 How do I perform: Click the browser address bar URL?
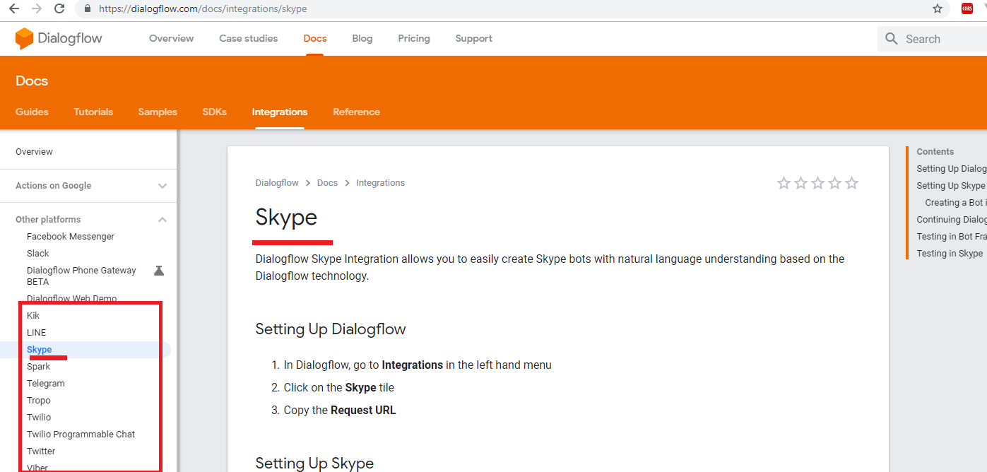click(x=203, y=9)
